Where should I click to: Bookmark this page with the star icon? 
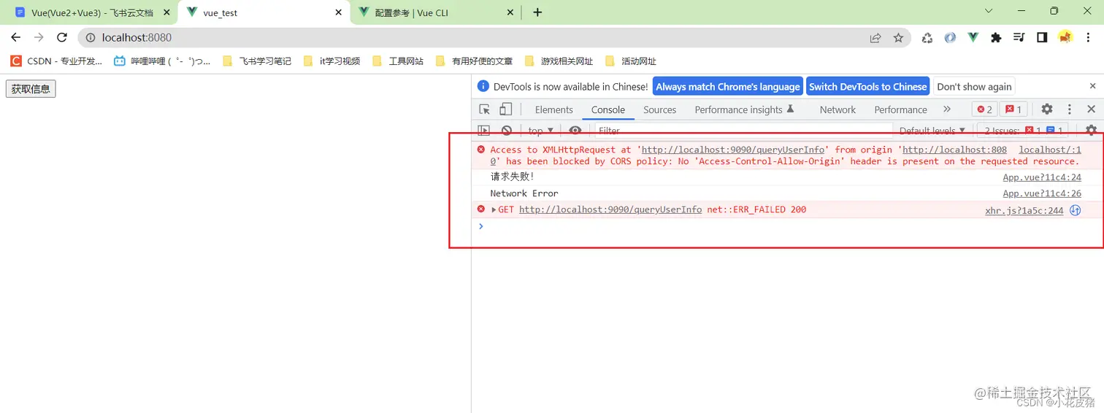click(x=898, y=38)
